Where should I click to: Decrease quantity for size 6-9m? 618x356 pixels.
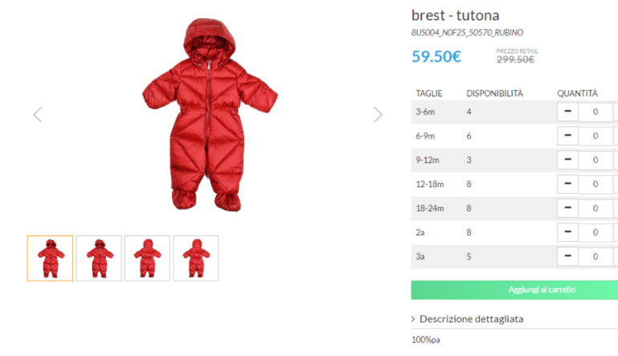click(567, 136)
